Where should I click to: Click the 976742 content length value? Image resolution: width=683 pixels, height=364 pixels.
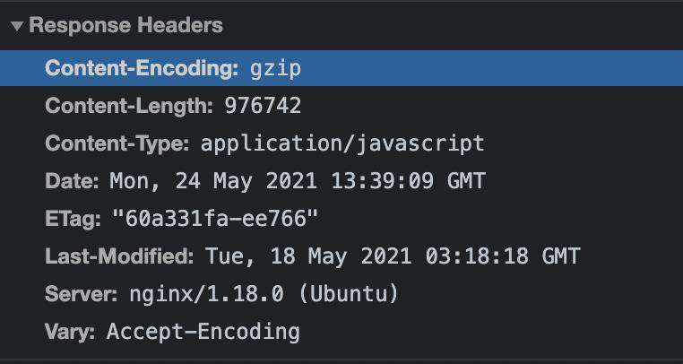click(x=263, y=106)
